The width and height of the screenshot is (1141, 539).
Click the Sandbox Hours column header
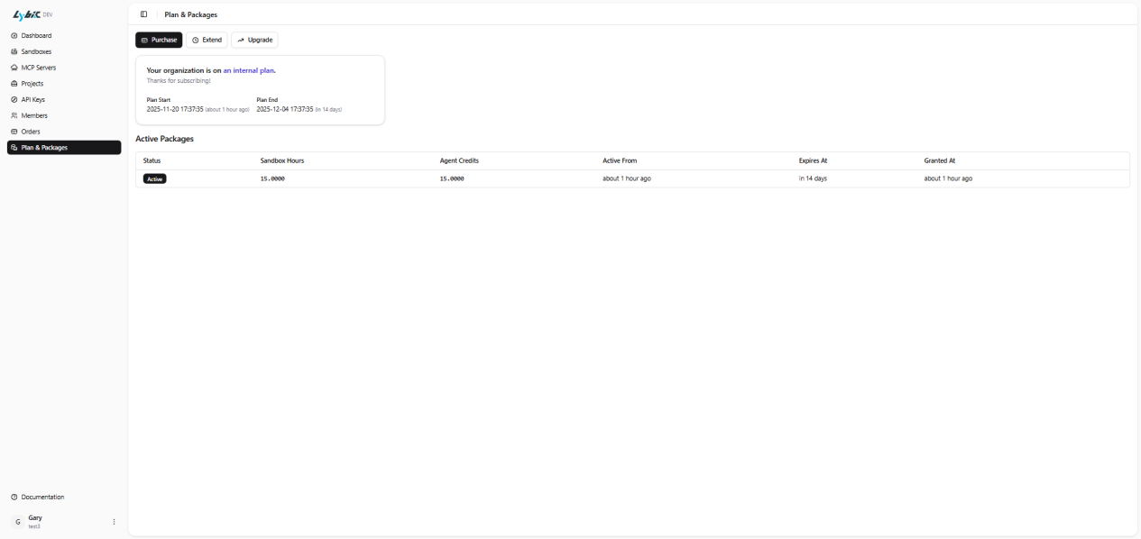tap(282, 160)
